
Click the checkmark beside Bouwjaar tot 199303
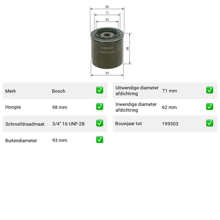click(x=210, y=123)
